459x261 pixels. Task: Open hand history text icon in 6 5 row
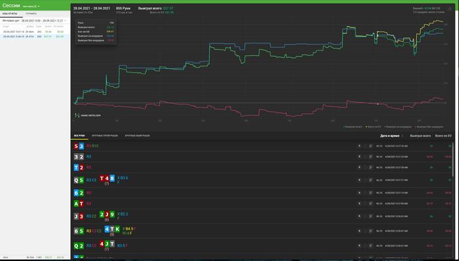pos(370,231)
